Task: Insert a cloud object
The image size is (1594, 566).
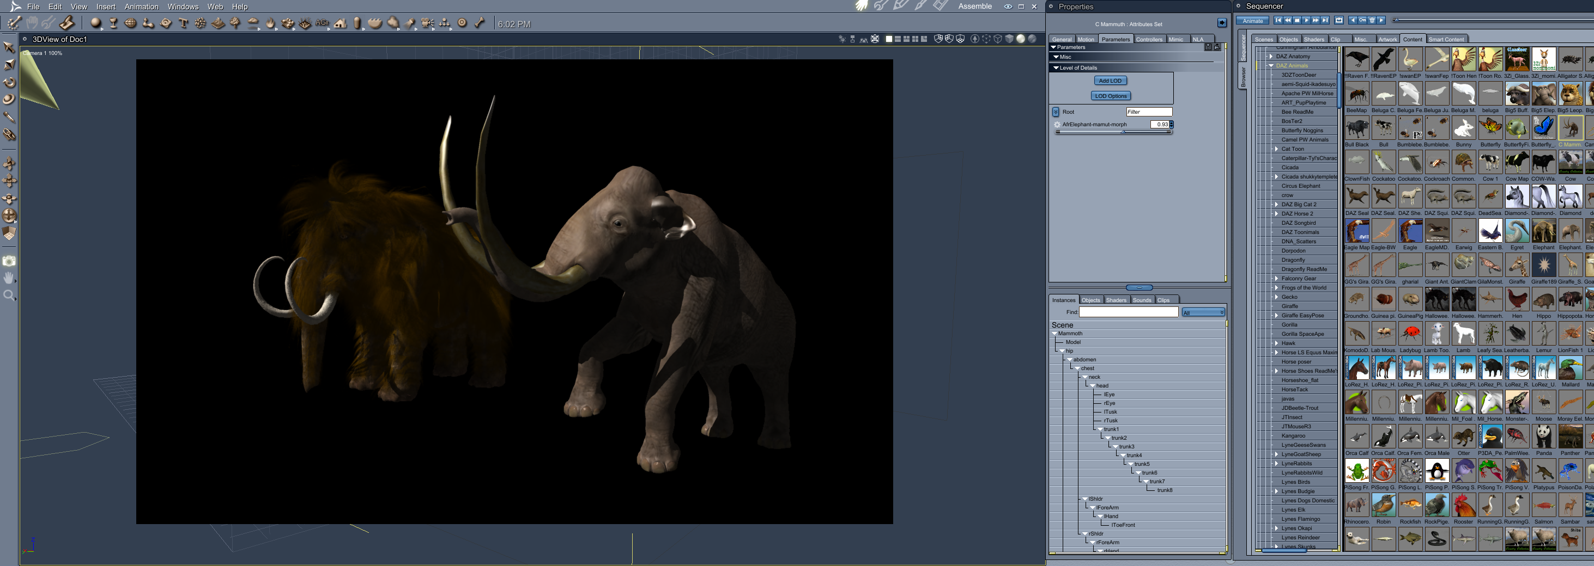Action: pyautogui.click(x=253, y=23)
